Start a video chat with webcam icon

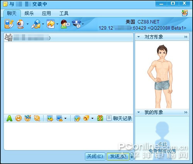20,24
